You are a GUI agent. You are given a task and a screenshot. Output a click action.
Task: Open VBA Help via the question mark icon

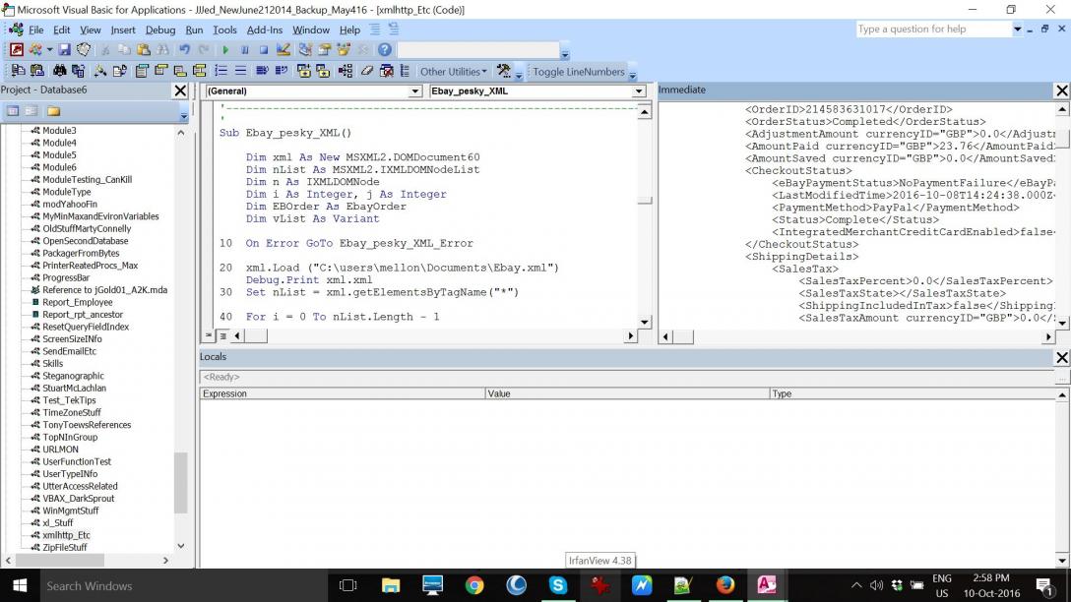[384, 49]
